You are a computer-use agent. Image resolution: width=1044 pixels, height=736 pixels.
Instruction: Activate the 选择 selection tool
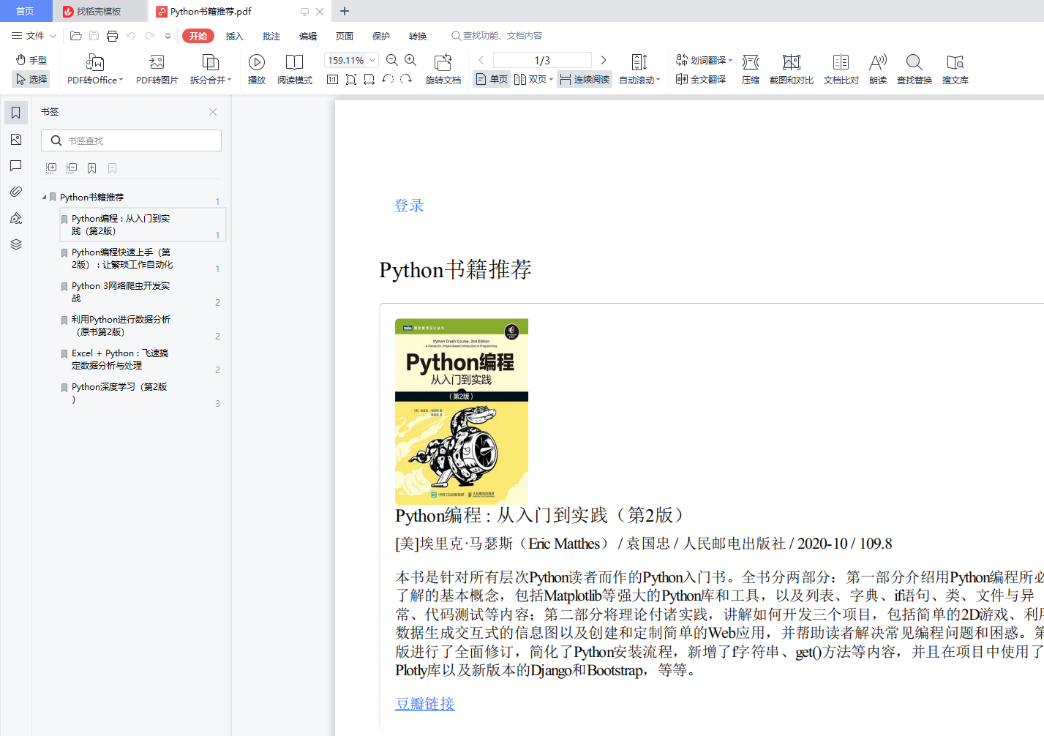point(31,79)
